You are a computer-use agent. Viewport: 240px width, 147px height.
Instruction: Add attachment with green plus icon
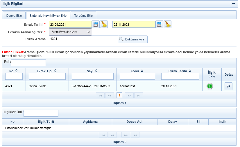click(209, 86)
